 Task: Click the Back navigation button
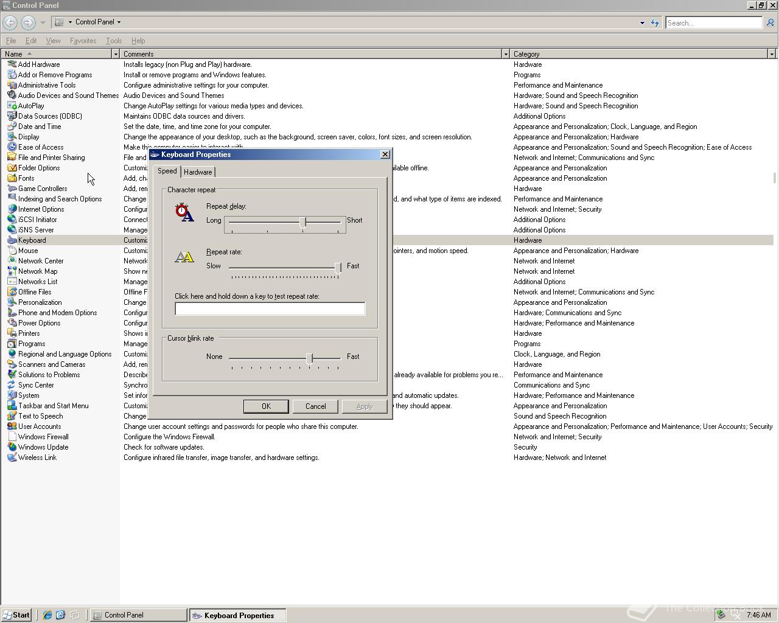(x=10, y=23)
